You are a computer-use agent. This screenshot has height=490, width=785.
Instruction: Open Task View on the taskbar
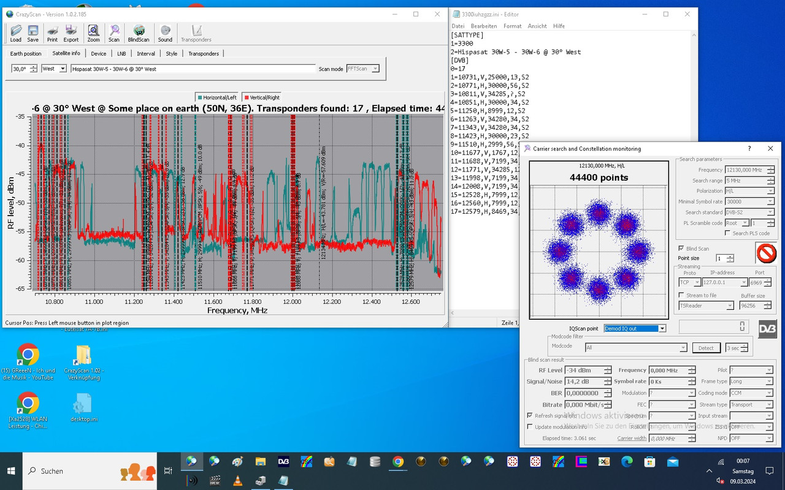coord(168,471)
